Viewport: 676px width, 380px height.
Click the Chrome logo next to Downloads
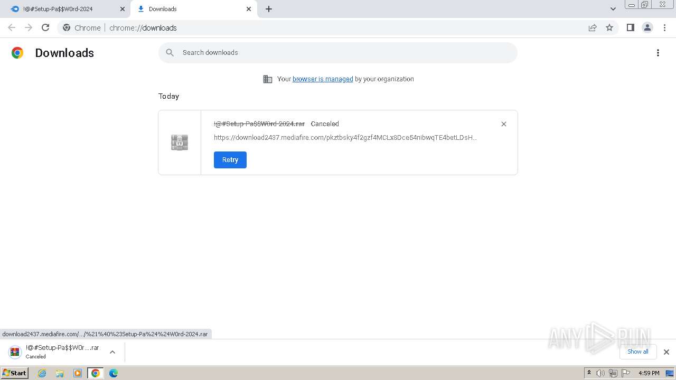tap(17, 53)
